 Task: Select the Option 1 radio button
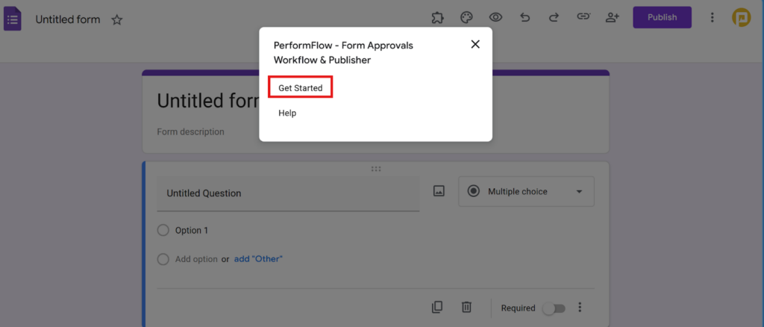pos(163,231)
